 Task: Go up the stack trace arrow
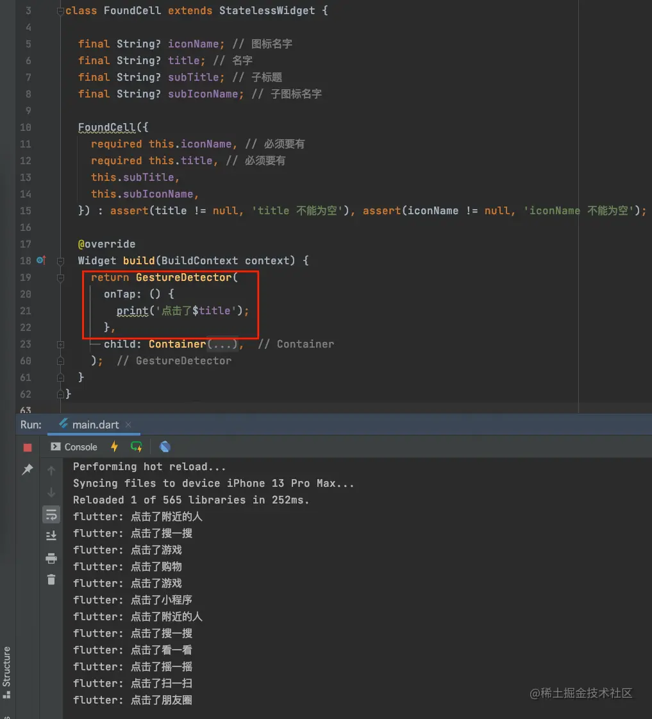51,471
